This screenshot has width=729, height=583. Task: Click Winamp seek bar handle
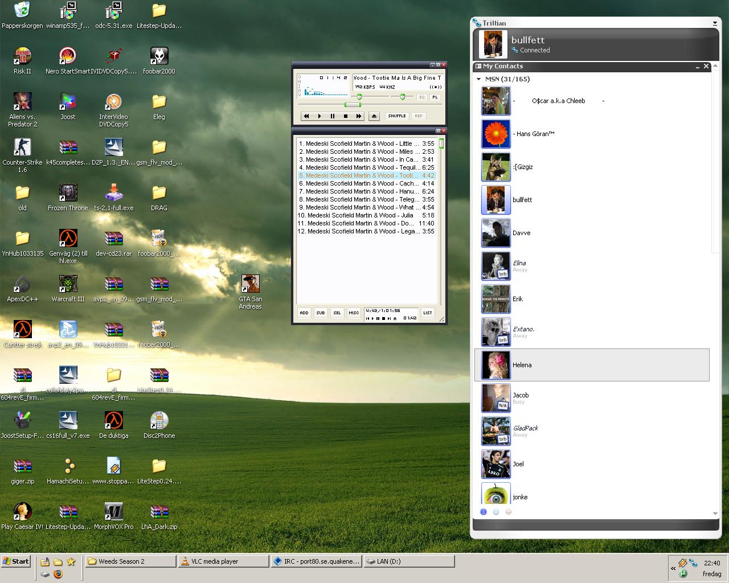click(353, 105)
